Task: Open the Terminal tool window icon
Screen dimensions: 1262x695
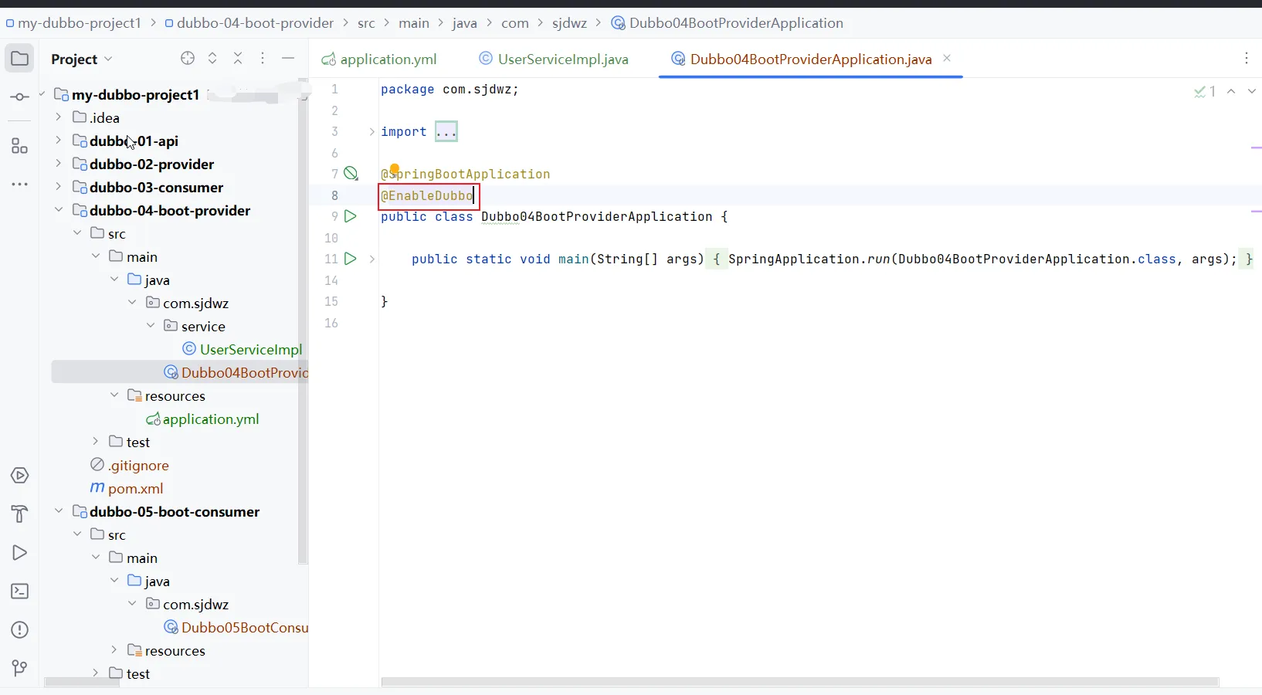Action: pyautogui.click(x=20, y=592)
